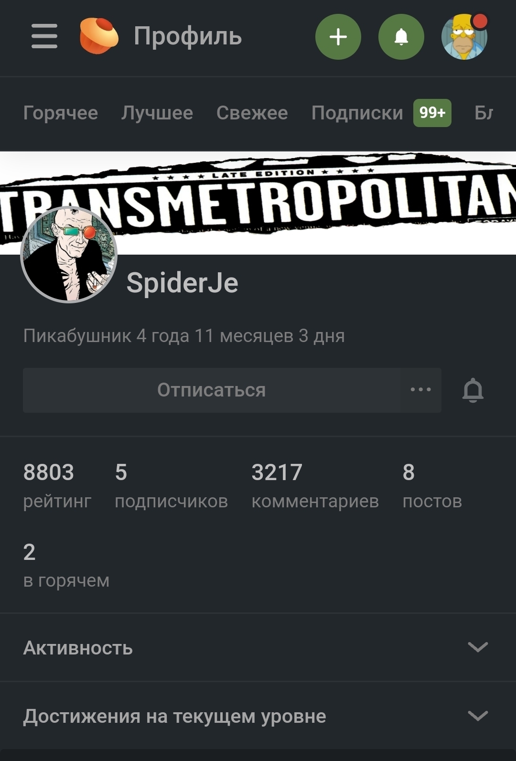Expand the Активность section

coord(258,648)
